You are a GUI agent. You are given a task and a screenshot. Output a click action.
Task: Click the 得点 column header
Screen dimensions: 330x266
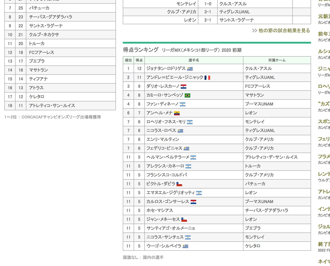pyautogui.click(x=139, y=60)
